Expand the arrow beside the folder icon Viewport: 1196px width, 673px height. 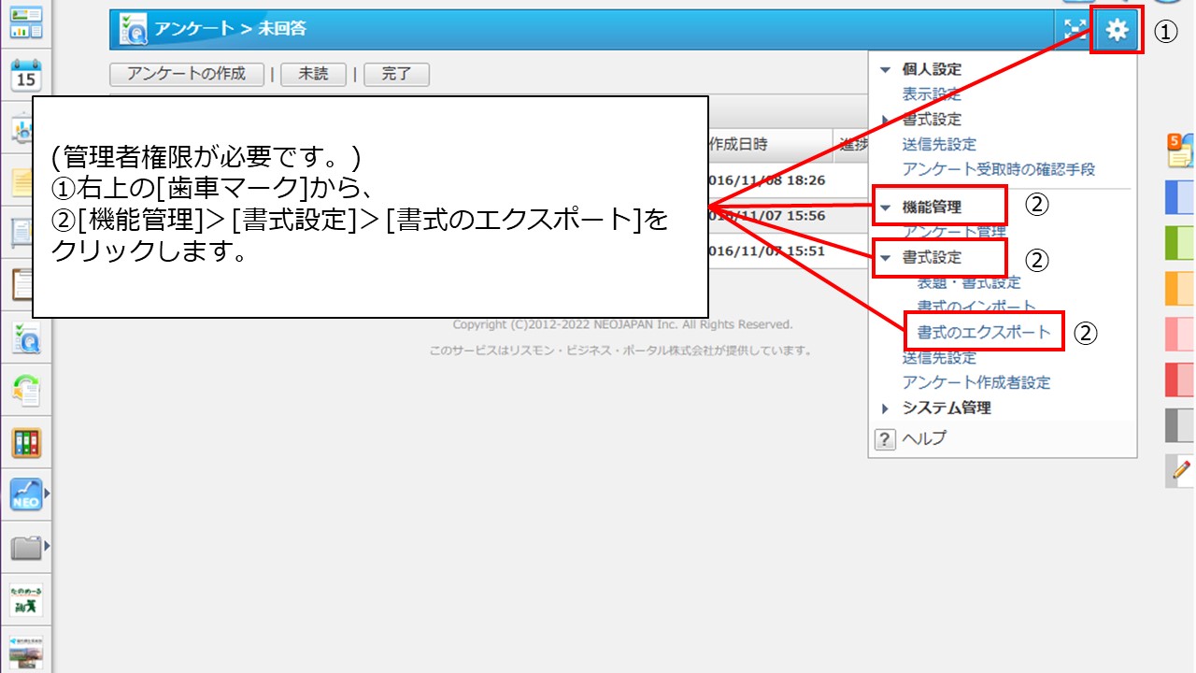47,544
